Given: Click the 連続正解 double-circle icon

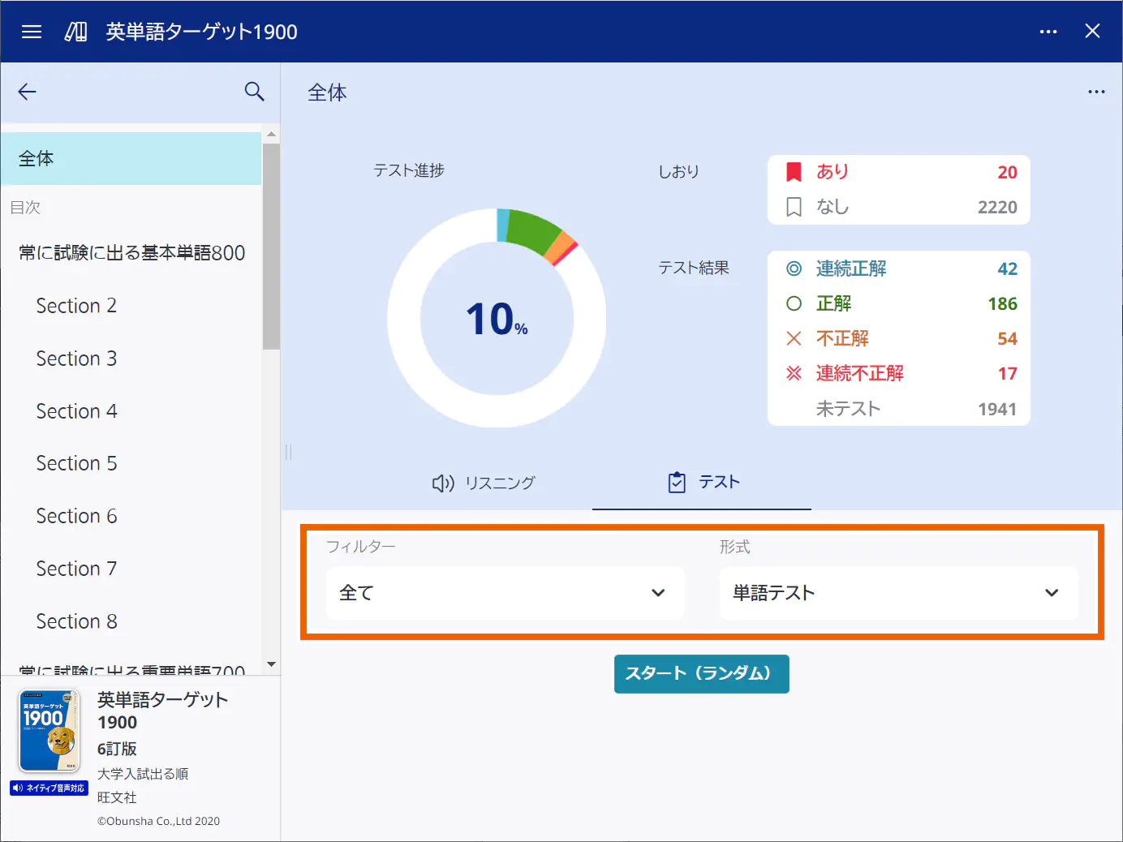Looking at the screenshot, I should (794, 268).
